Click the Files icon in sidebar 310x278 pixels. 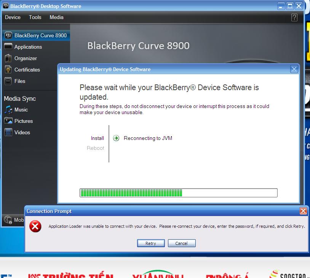pos(8,81)
